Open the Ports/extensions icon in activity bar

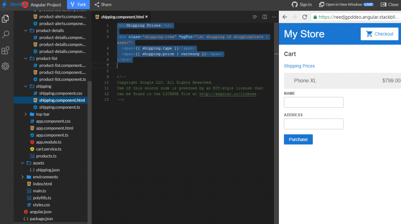pyautogui.click(x=5, y=50)
